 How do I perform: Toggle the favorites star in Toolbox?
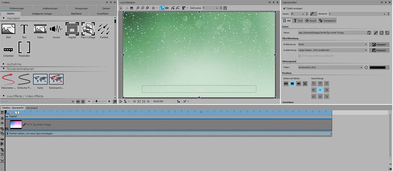click(83, 102)
